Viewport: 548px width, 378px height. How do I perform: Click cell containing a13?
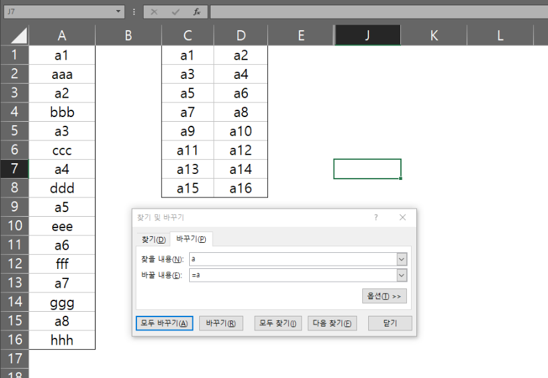click(x=188, y=169)
